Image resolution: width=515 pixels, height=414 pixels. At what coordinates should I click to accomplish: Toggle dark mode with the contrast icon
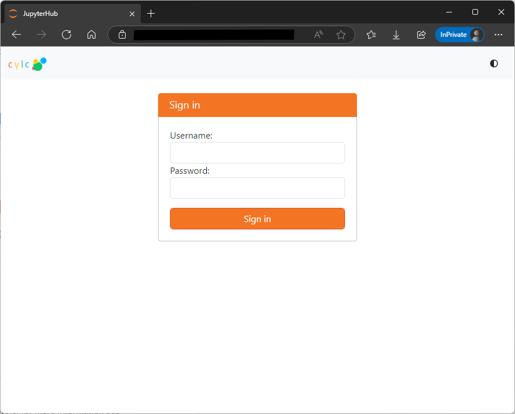[x=493, y=64]
